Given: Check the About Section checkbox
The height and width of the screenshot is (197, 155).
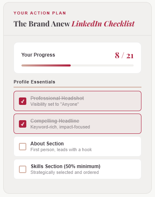Looking at the screenshot, I should pyautogui.click(x=23, y=147).
